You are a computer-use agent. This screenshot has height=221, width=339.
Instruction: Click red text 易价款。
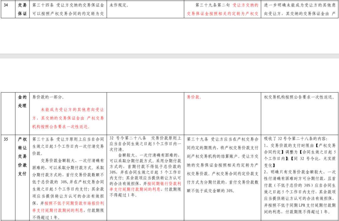click(x=194, y=97)
